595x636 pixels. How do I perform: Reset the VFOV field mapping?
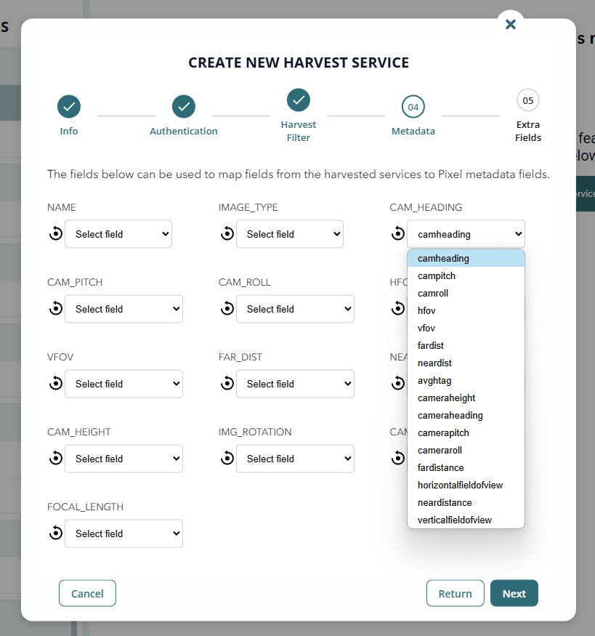pos(55,384)
